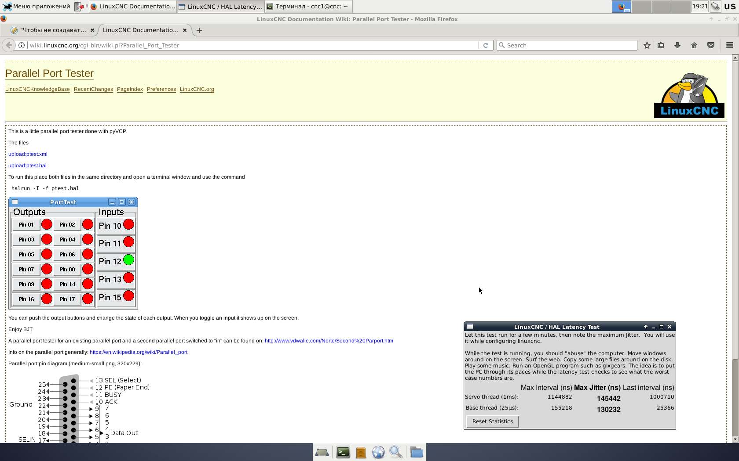Show your bookmarks list icon

(661, 45)
